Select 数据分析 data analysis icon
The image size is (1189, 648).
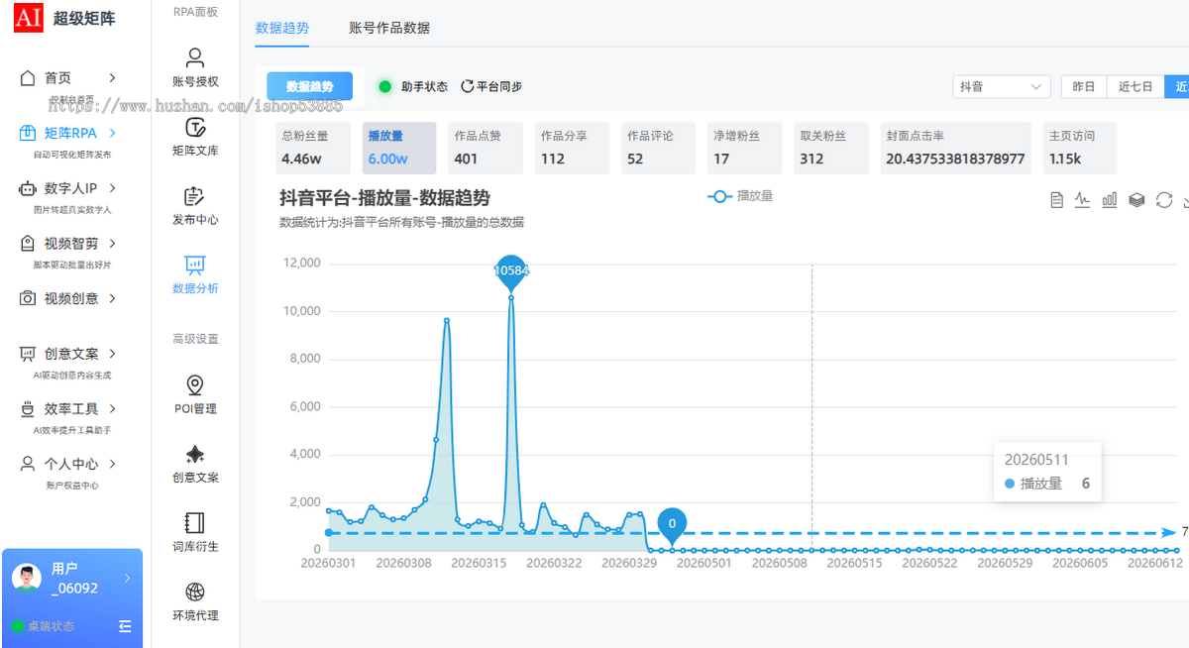pos(195,265)
